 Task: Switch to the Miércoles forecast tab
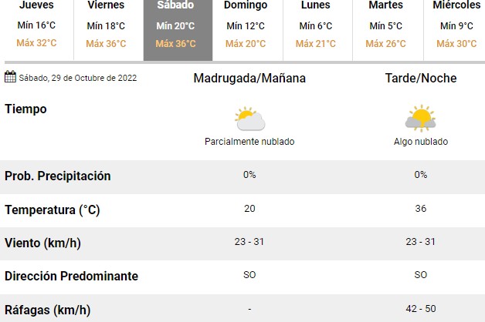pos(454,30)
